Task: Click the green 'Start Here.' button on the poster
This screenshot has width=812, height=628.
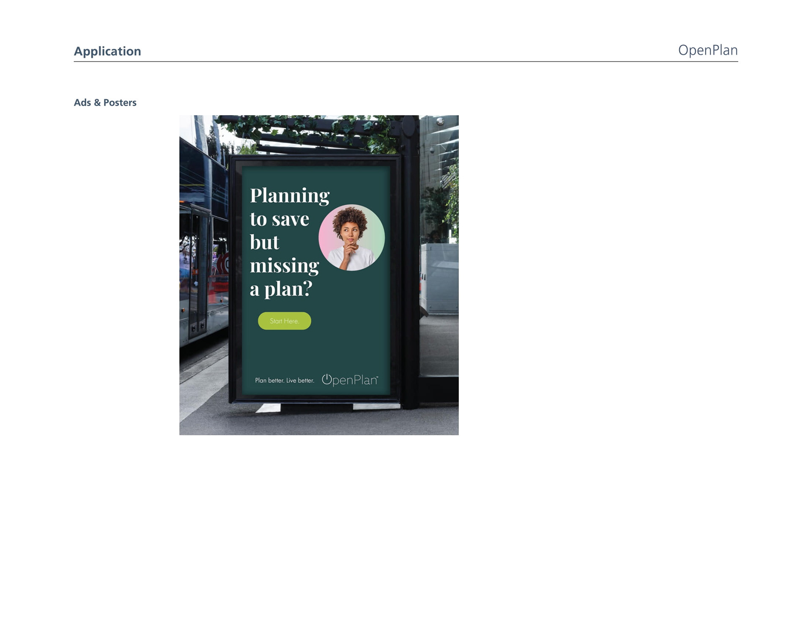Action: point(285,321)
